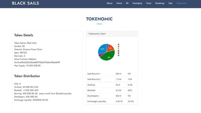
Task: Click the 0.5% percentage cell
Action: click(x=130, y=85)
